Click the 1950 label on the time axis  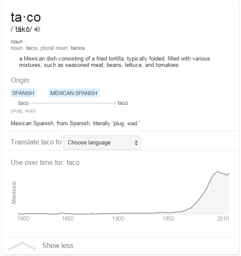pyautogui.click(x=168, y=219)
